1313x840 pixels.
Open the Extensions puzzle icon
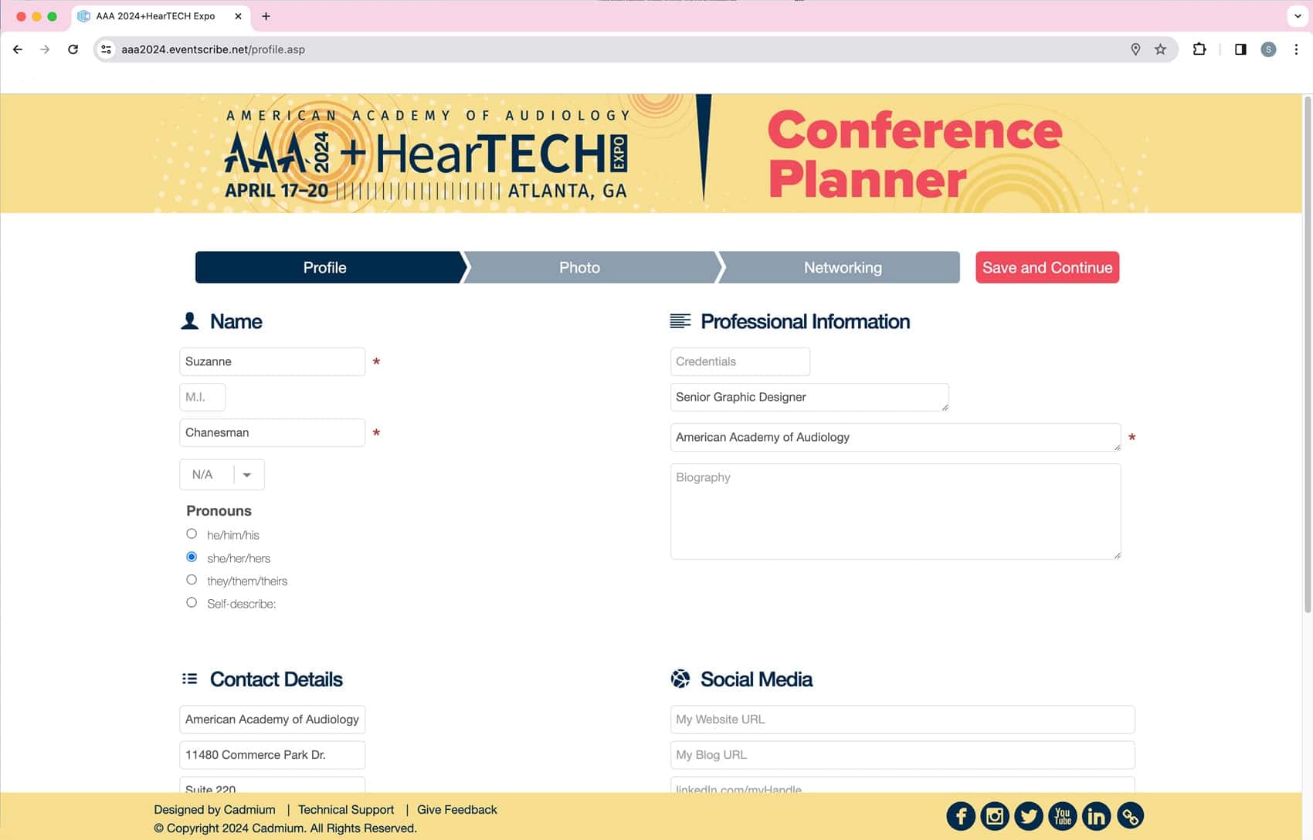point(1199,49)
